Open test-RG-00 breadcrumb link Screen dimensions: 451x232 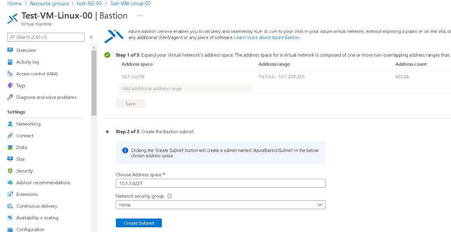[89, 3]
